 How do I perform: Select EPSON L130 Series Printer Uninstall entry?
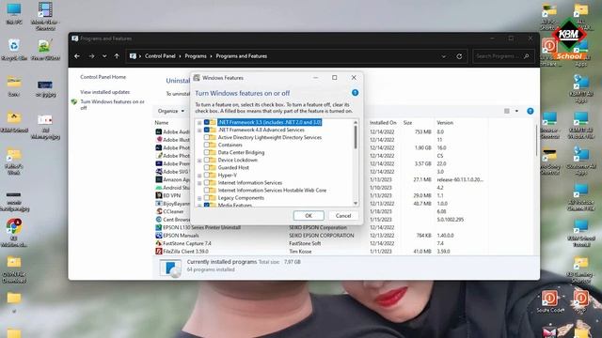point(201,227)
